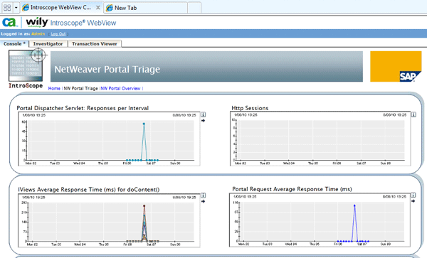Open info icon for Portal Dispatcher Servlet chart
The height and width of the screenshot is (258, 427).
point(203,114)
